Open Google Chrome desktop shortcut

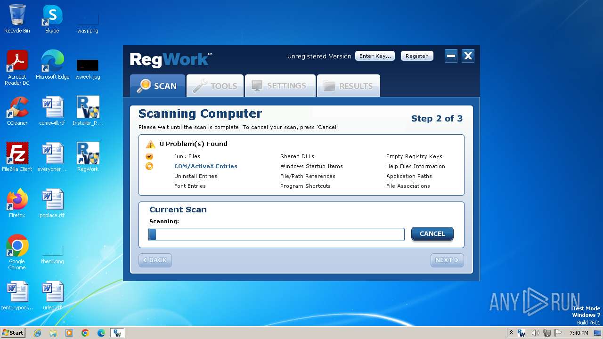pos(17,252)
